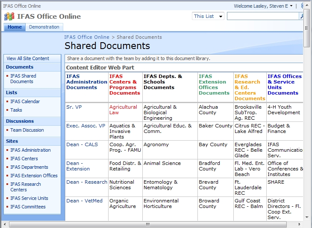Open the IFAS Calendar list

pos(25,101)
